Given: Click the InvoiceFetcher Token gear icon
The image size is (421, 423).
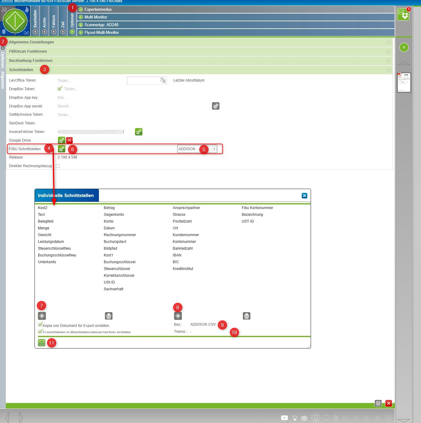Looking at the screenshot, I should [139, 132].
